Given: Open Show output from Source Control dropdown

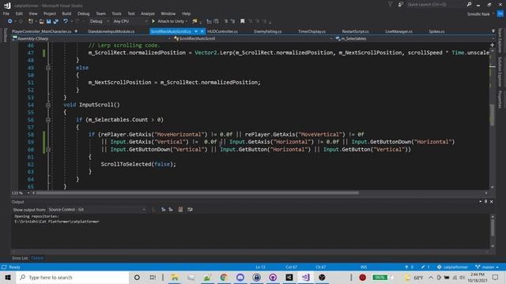Looking at the screenshot, I should point(96,210).
